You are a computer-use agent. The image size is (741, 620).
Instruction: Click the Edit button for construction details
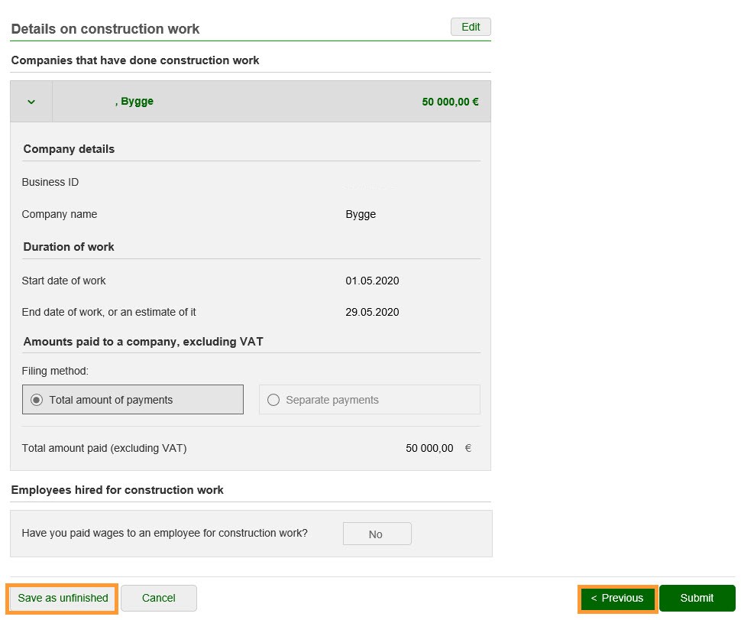471,27
